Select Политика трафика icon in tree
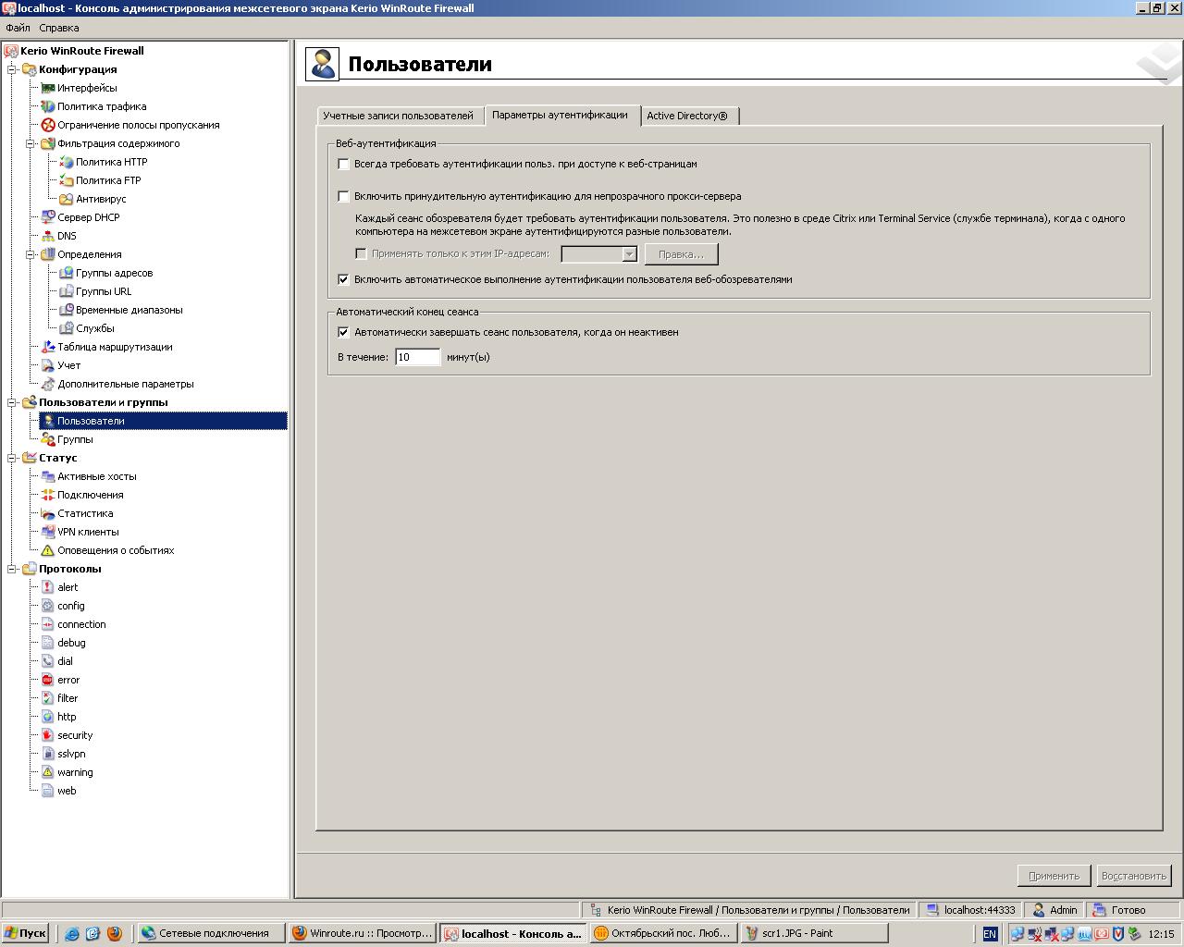The height and width of the screenshot is (947, 1184). (x=48, y=106)
